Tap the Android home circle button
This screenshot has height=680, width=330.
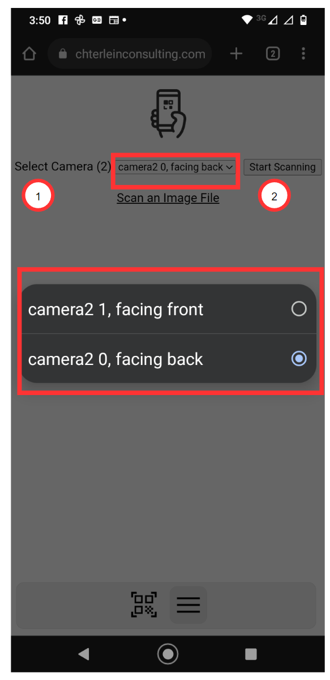[x=168, y=654]
